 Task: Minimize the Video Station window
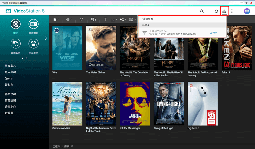[242, 3]
